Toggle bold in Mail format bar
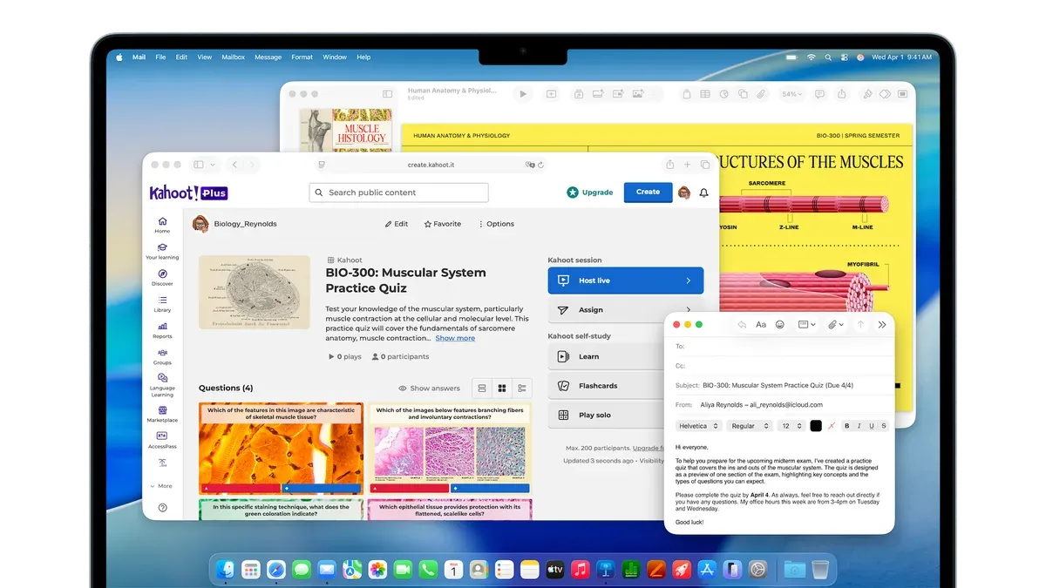The image size is (1046, 588). click(x=846, y=426)
